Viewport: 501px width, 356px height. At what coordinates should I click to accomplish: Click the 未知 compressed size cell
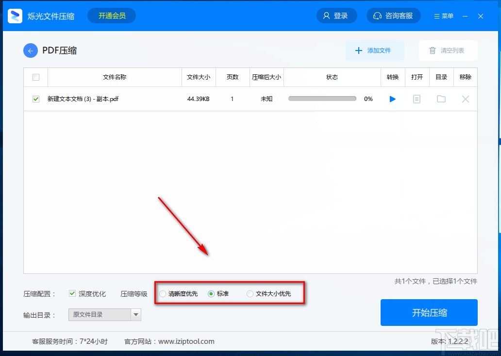pyautogui.click(x=267, y=99)
